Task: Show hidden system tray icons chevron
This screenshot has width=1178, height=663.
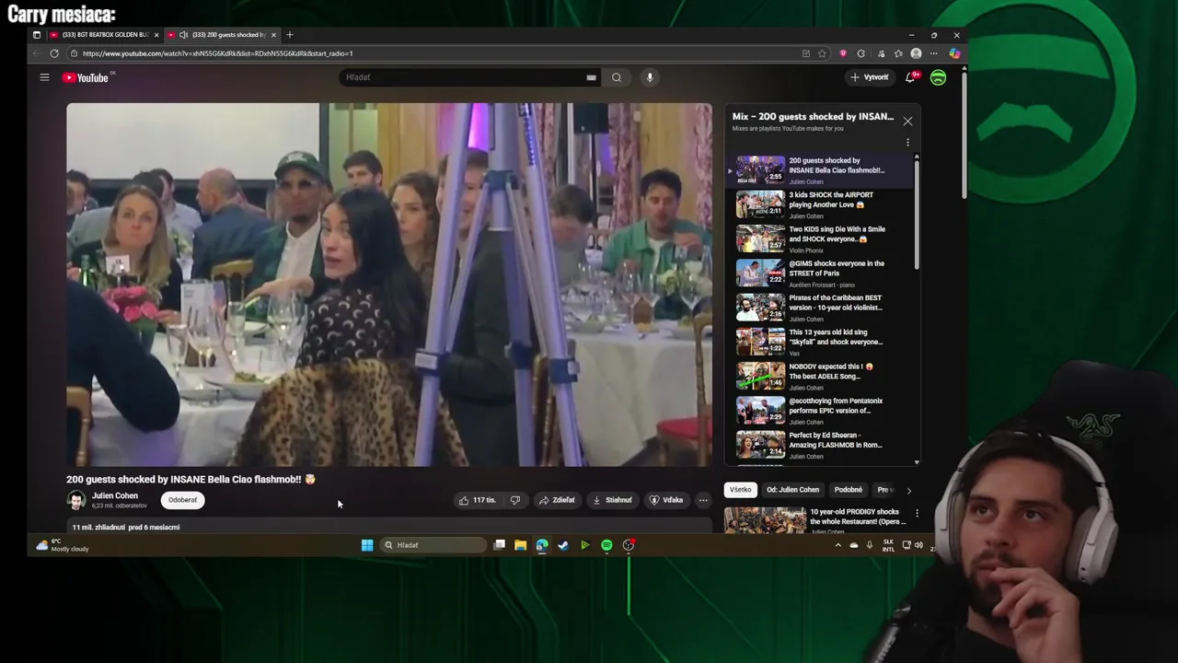Action: click(837, 545)
